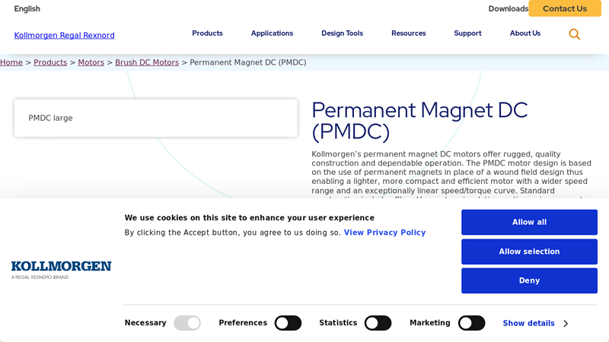Click the Kollmorgen logo in cookie banner
This screenshot has height=342, width=609.
tap(61, 271)
